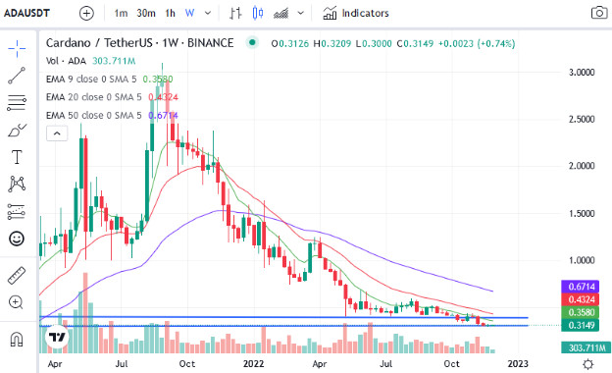Open the Fibonacci retracement tools

[17, 103]
